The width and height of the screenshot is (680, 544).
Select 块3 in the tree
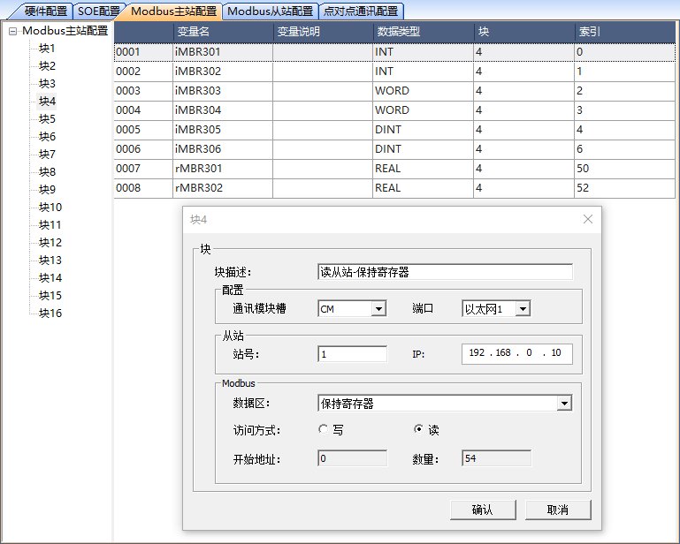[47, 84]
